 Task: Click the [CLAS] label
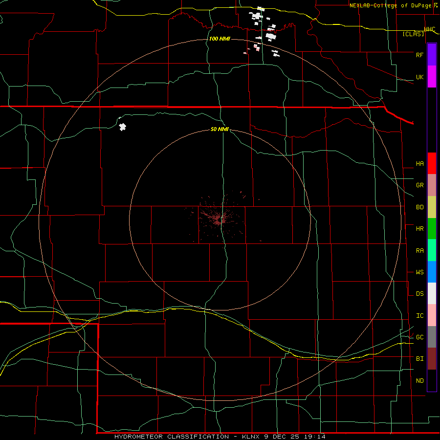pyautogui.click(x=413, y=34)
